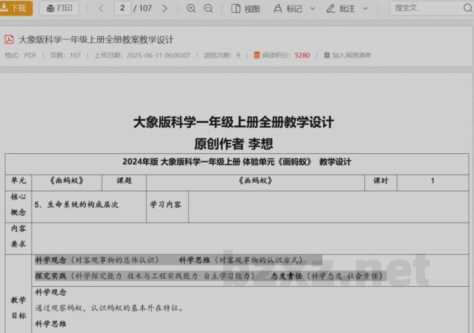
Task: Zoom out with the magnifier minus icon
Action: click(x=209, y=8)
